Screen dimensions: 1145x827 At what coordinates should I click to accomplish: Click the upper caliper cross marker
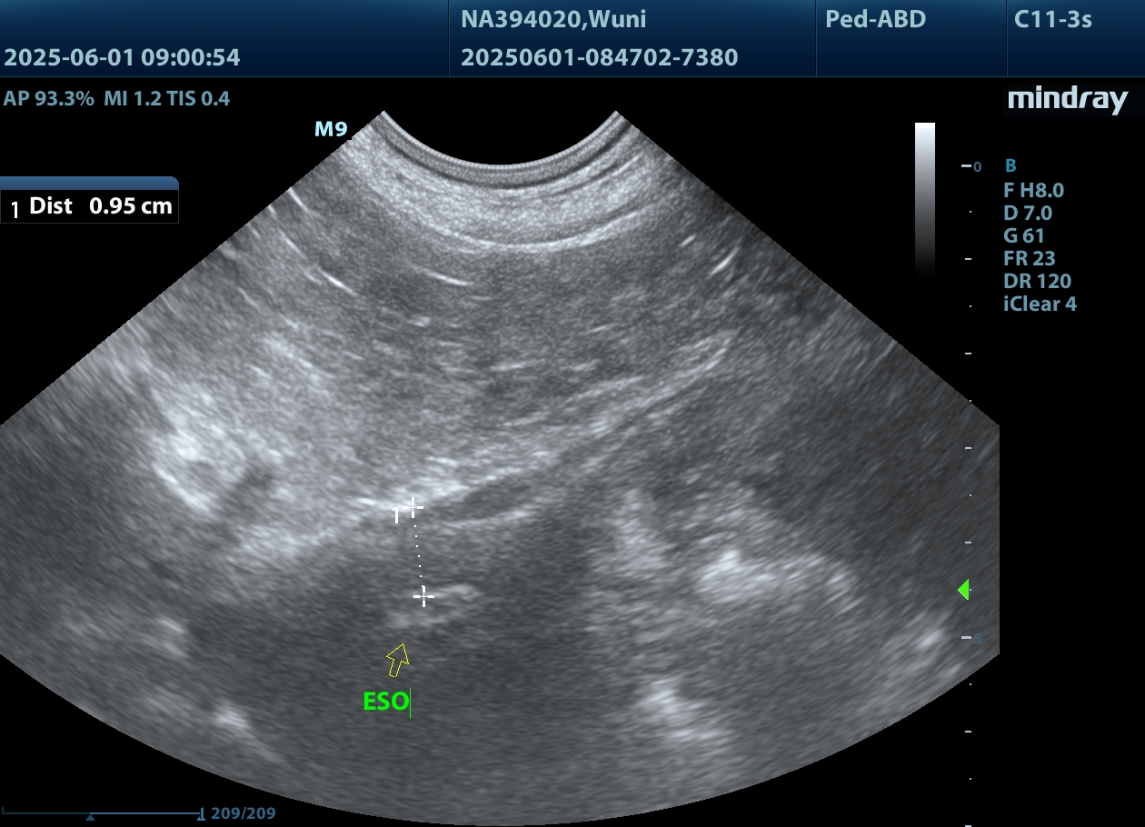pos(413,506)
